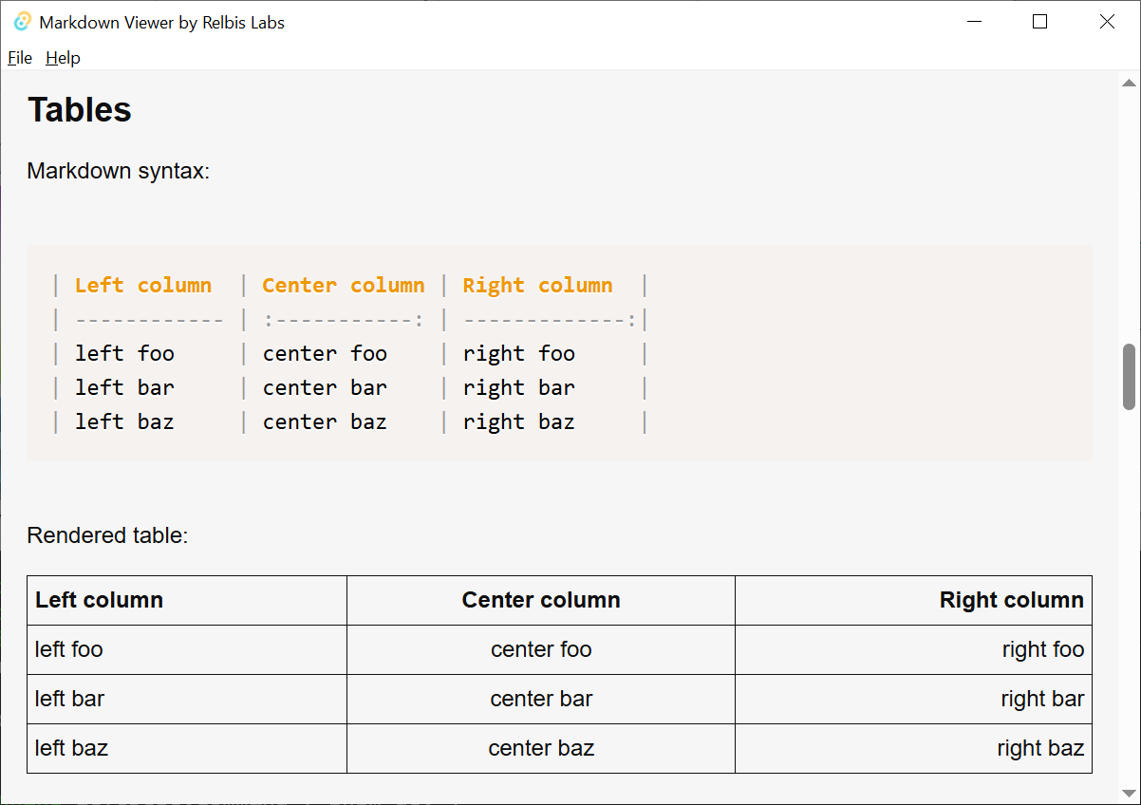This screenshot has width=1141, height=805.
Task: Click the center bar table cell
Action: tap(541, 699)
